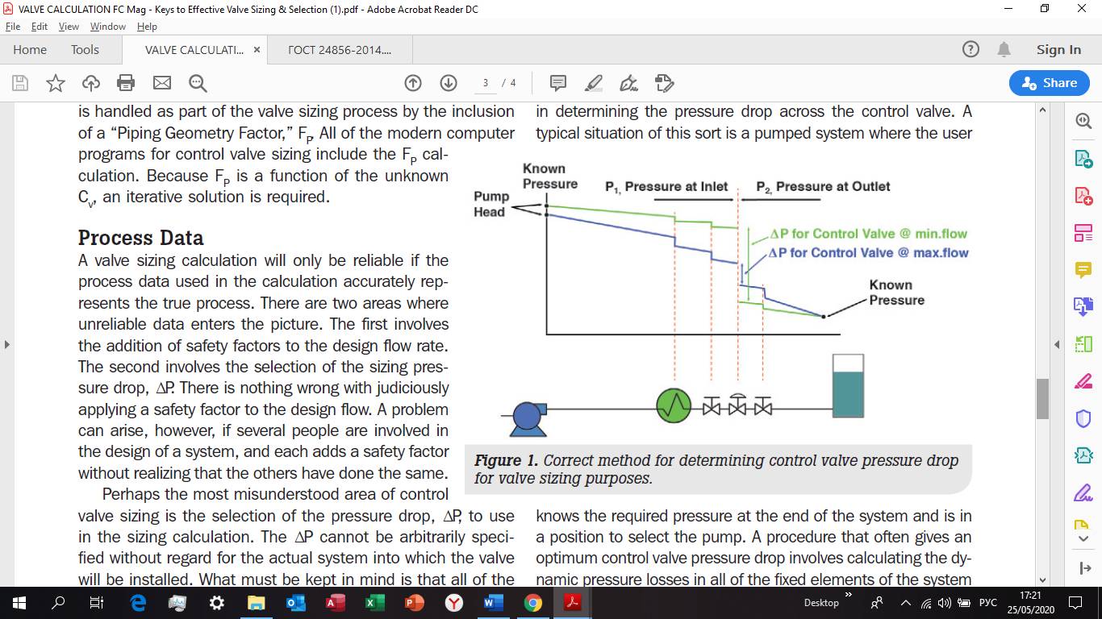Image resolution: width=1102 pixels, height=619 pixels.
Task: Click scrollbar up arrow
Action: [1042, 110]
